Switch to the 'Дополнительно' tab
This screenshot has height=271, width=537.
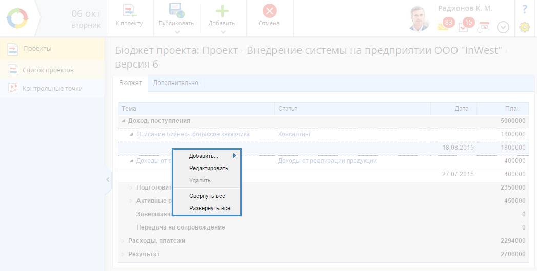175,83
